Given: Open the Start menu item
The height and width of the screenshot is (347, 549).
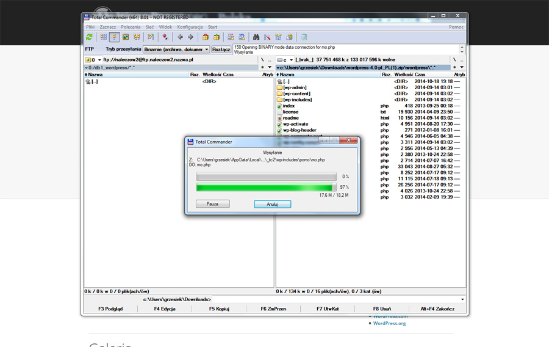Looking at the screenshot, I should click(212, 27).
